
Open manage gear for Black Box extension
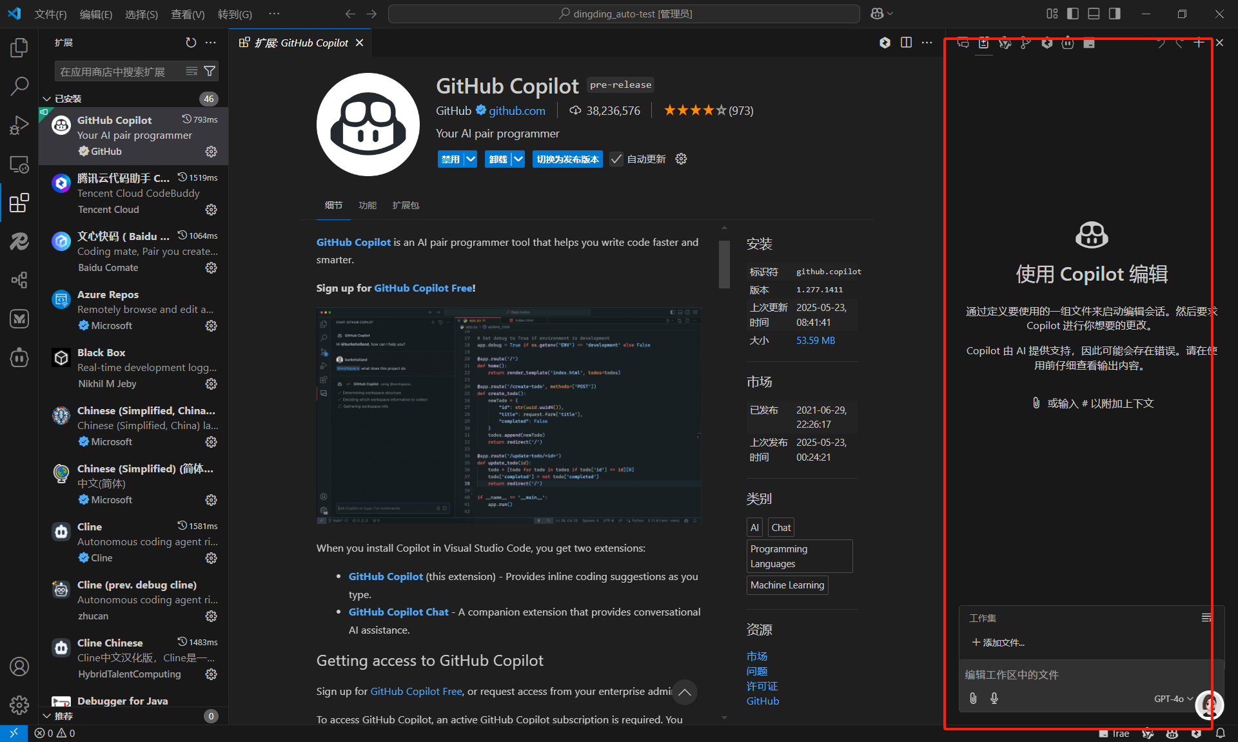pyautogui.click(x=211, y=384)
